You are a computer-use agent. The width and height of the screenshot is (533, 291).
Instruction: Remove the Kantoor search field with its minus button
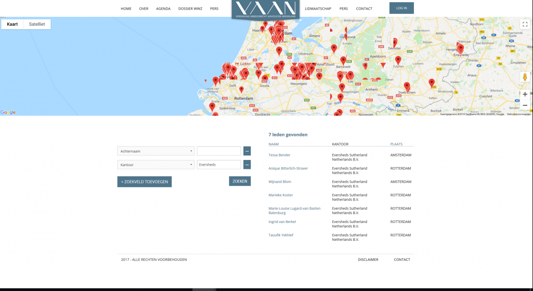(247, 164)
